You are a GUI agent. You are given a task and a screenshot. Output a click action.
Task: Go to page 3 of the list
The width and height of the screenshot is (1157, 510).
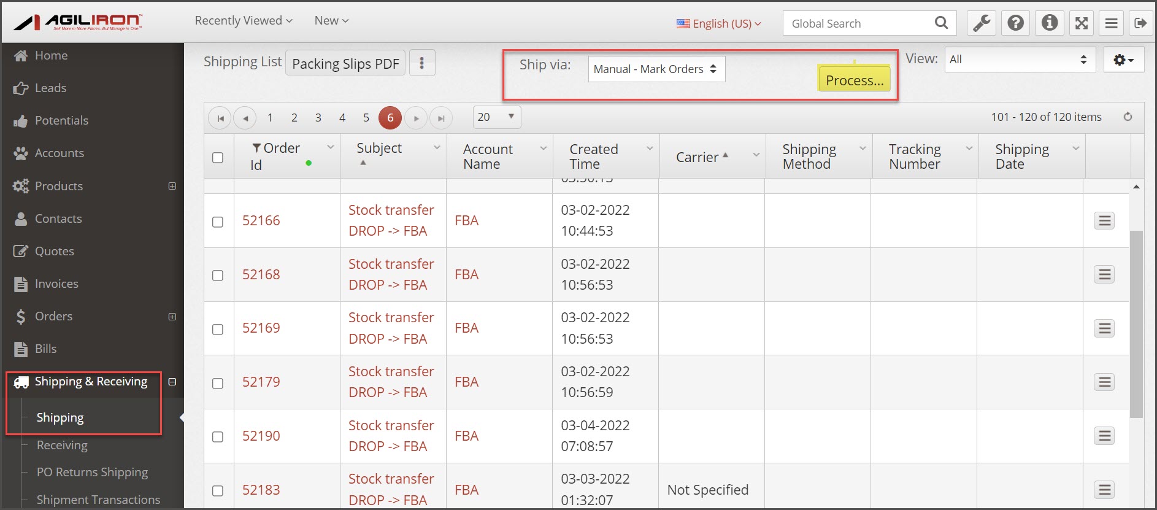click(x=318, y=117)
